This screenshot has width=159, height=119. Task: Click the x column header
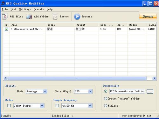6,25
